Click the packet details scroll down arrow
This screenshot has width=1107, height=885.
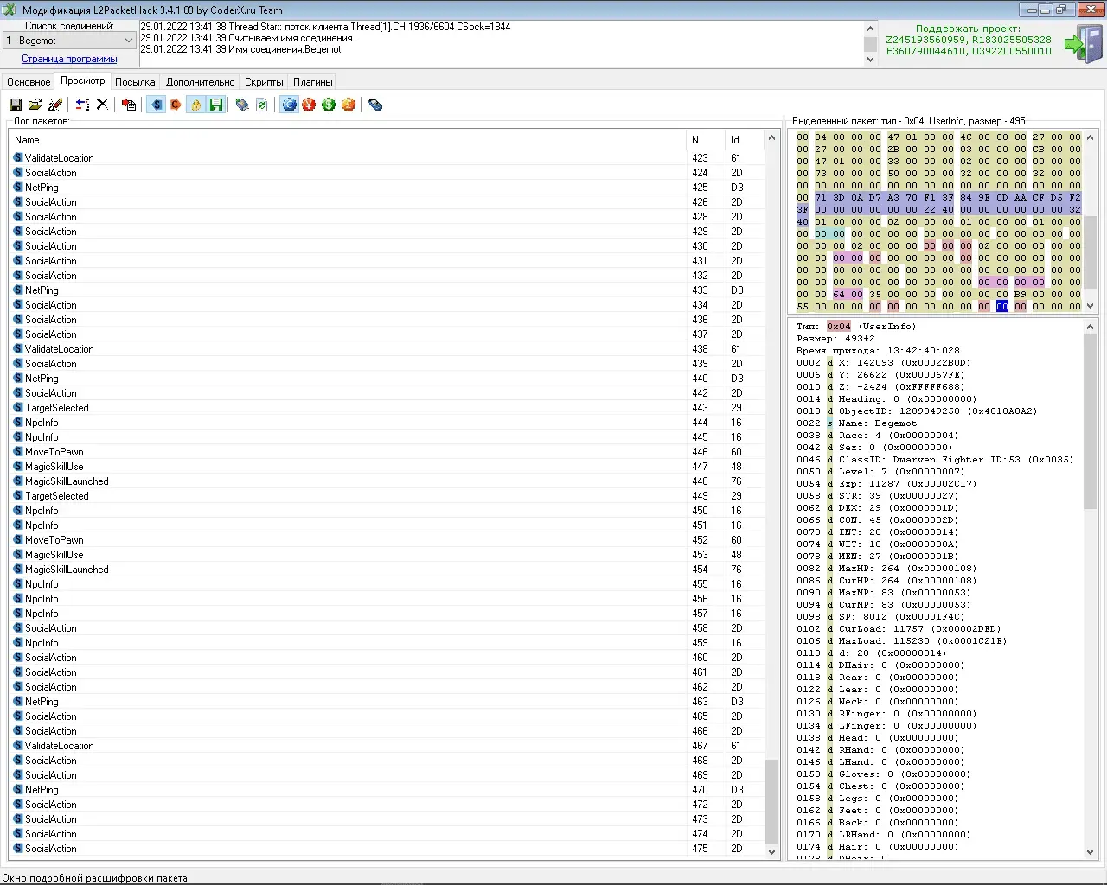1090,851
